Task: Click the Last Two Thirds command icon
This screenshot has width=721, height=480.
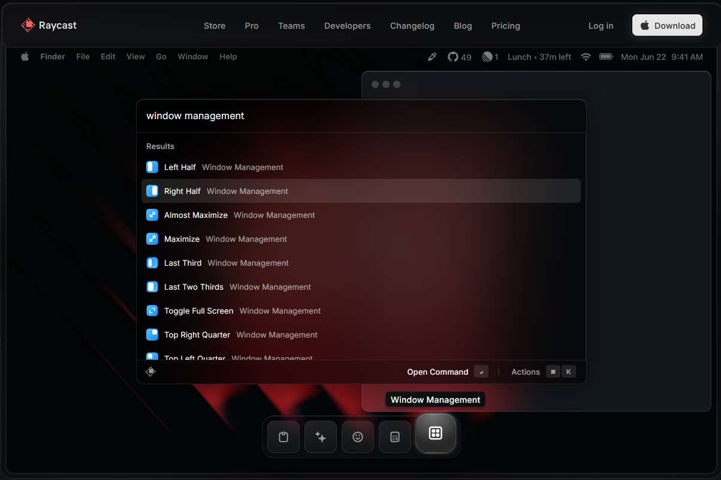Action: [x=152, y=287]
